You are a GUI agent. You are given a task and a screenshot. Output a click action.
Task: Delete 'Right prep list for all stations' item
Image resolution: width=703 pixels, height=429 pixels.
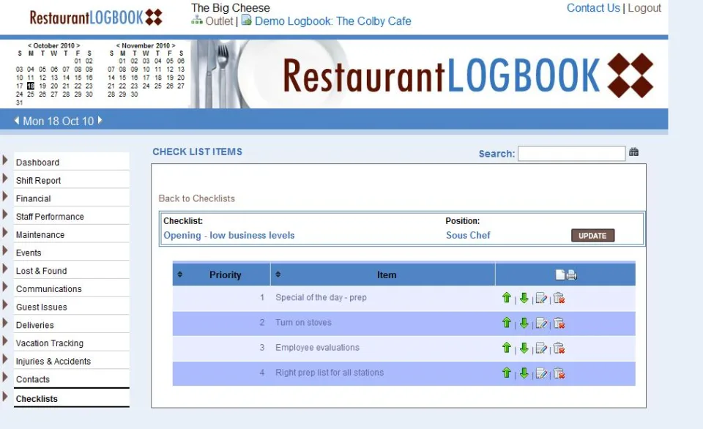click(559, 373)
